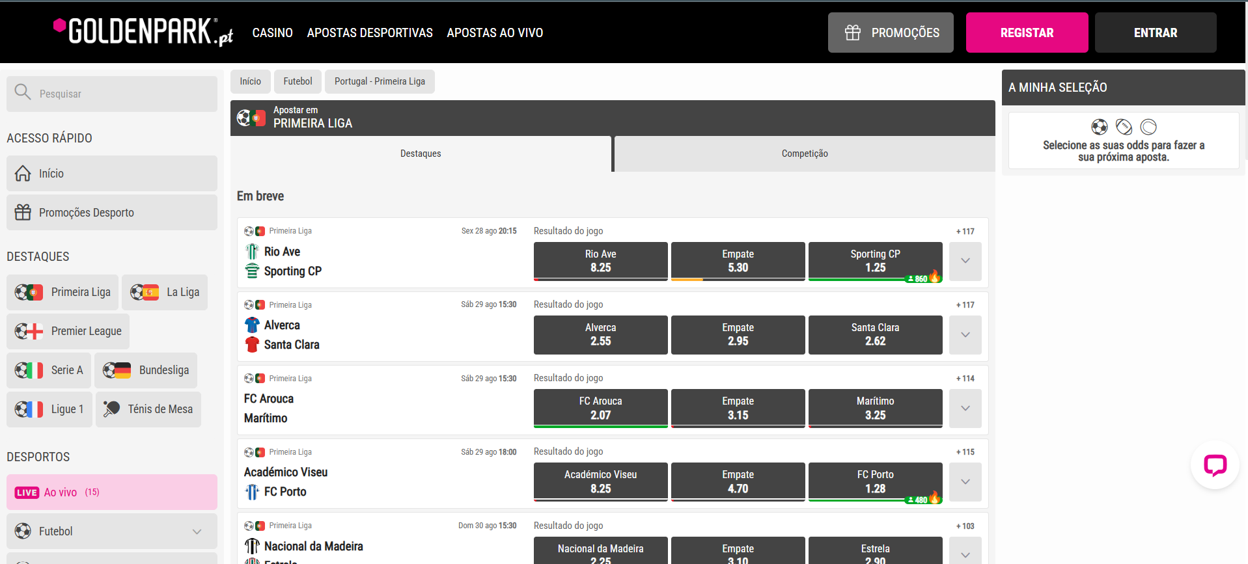This screenshot has height=564, width=1248.
Task: Go to Início breadcrumb
Action: tap(251, 81)
